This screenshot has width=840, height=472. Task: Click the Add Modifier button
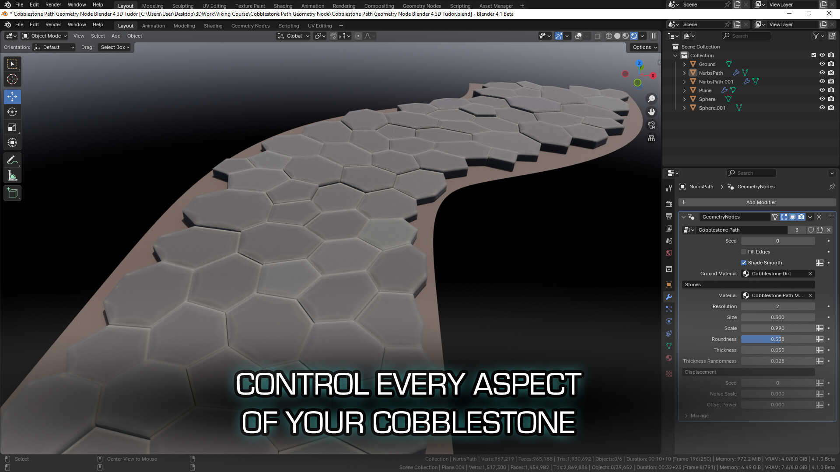pos(761,202)
